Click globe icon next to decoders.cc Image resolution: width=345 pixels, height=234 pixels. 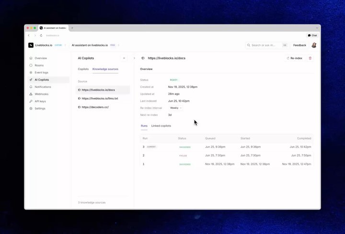tap(79, 107)
